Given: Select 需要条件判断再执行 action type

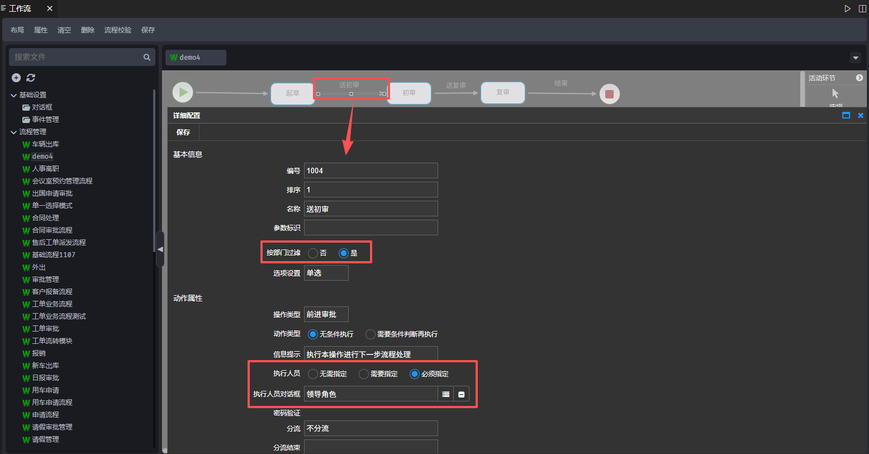Looking at the screenshot, I should 370,334.
